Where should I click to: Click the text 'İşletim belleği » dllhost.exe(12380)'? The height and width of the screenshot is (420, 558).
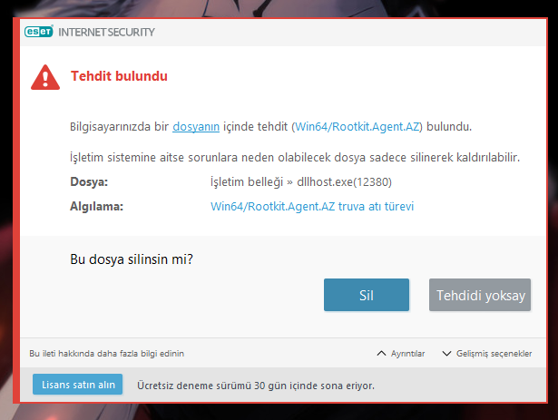(x=300, y=182)
